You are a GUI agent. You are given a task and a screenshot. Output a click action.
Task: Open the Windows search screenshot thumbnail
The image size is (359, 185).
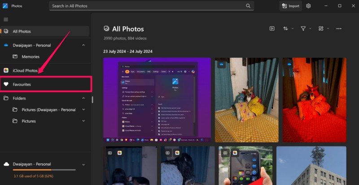pos(157,98)
